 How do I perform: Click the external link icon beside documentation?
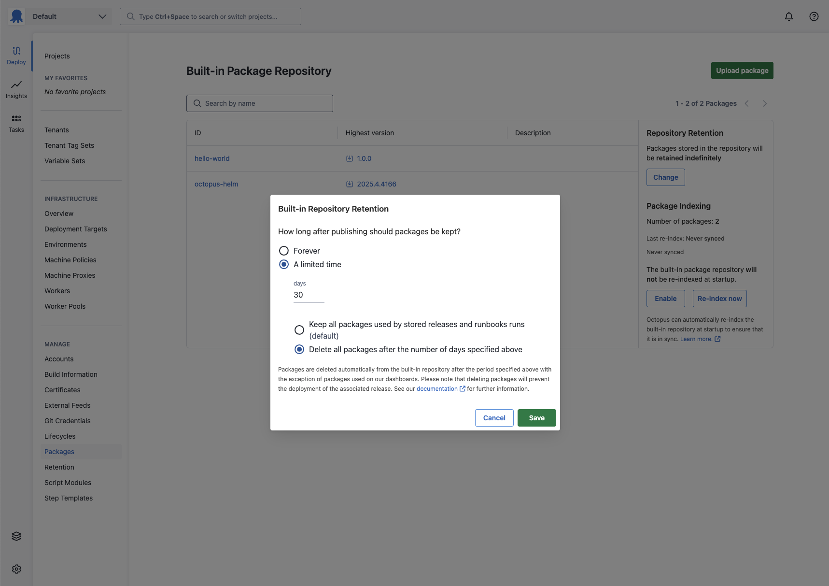(x=463, y=389)
